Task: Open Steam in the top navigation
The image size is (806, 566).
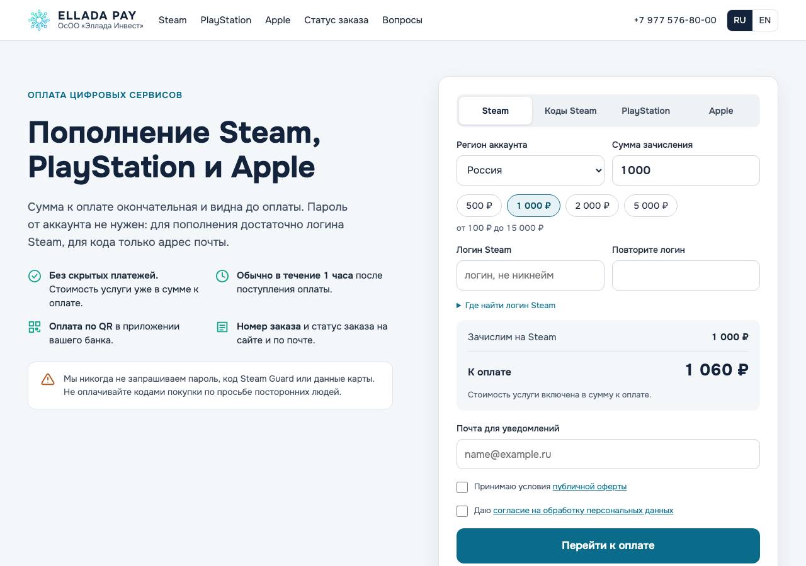Action: pyautogui.click(x=173, y=20)
